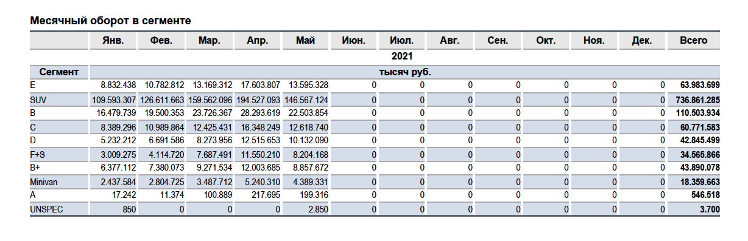This screenshot has width=748, height=241.
Task: Click the Дек. column header
Action: pos(642,41)
